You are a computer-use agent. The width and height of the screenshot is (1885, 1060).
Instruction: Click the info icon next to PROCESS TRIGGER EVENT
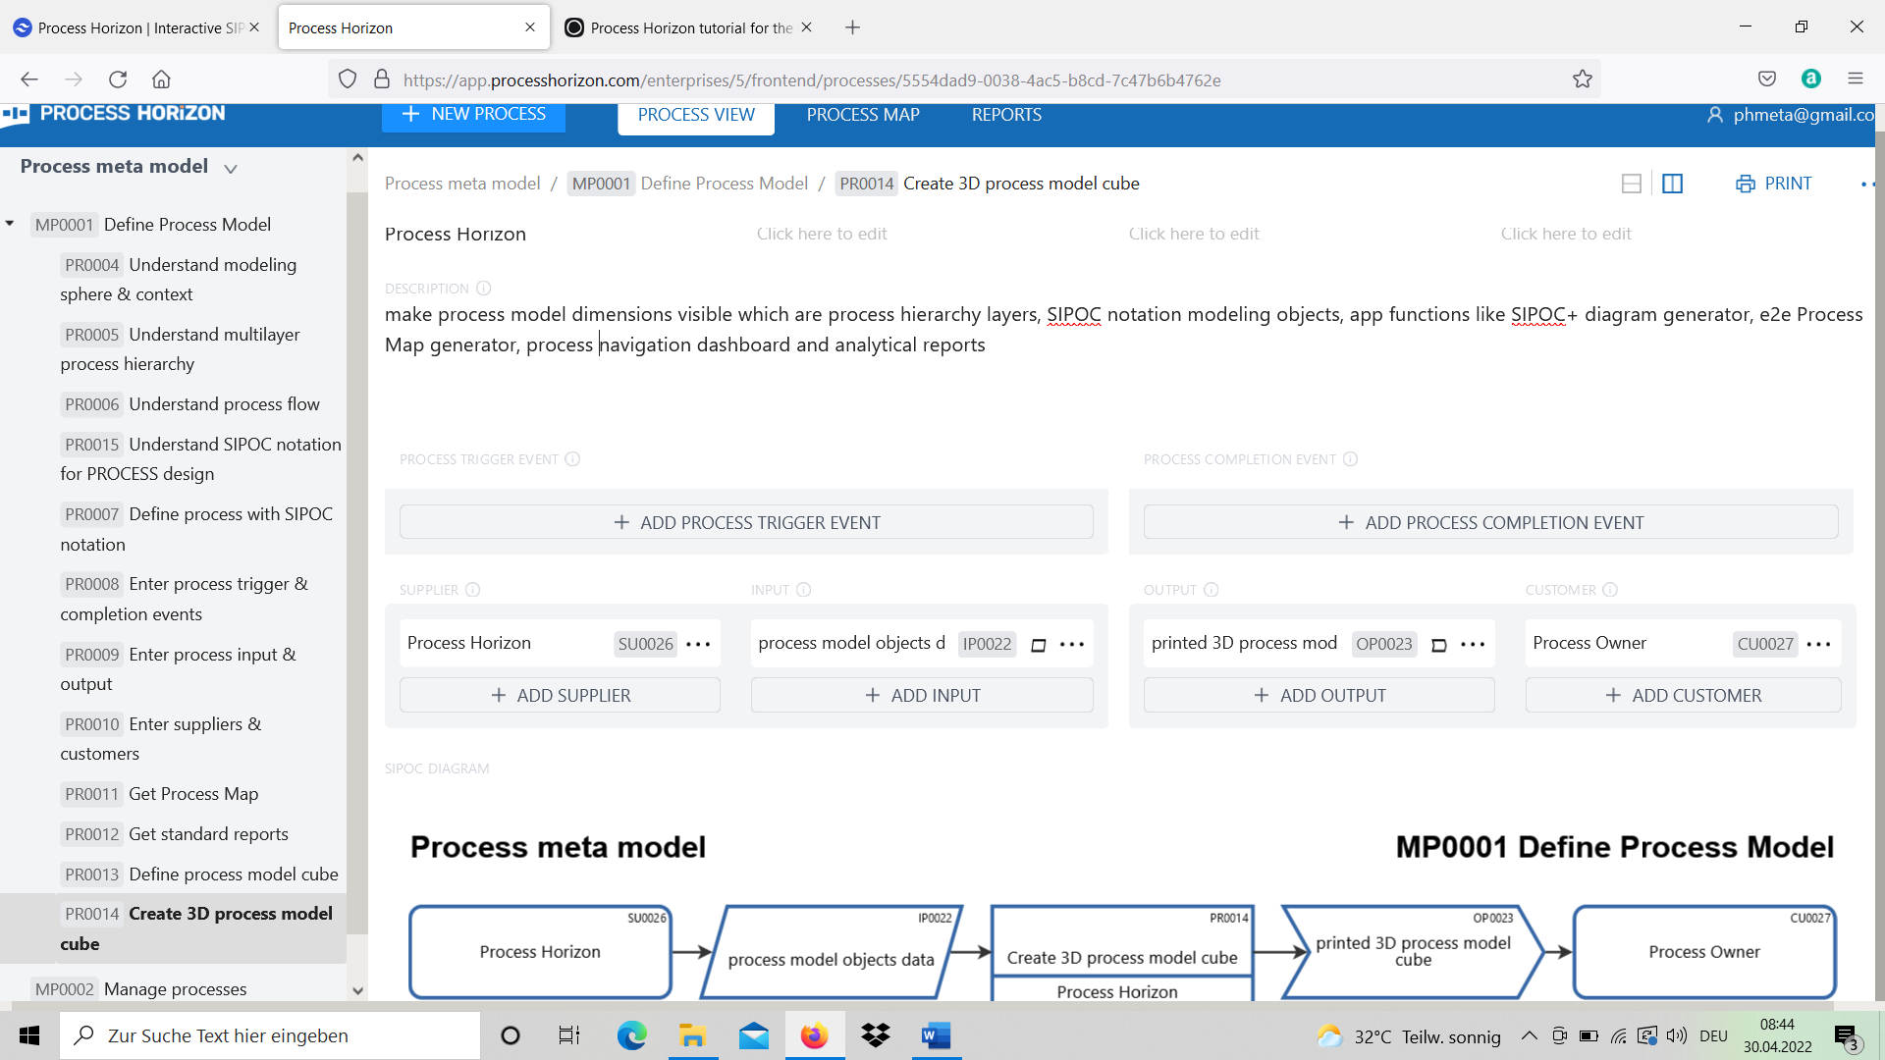(x=573, y=458)
